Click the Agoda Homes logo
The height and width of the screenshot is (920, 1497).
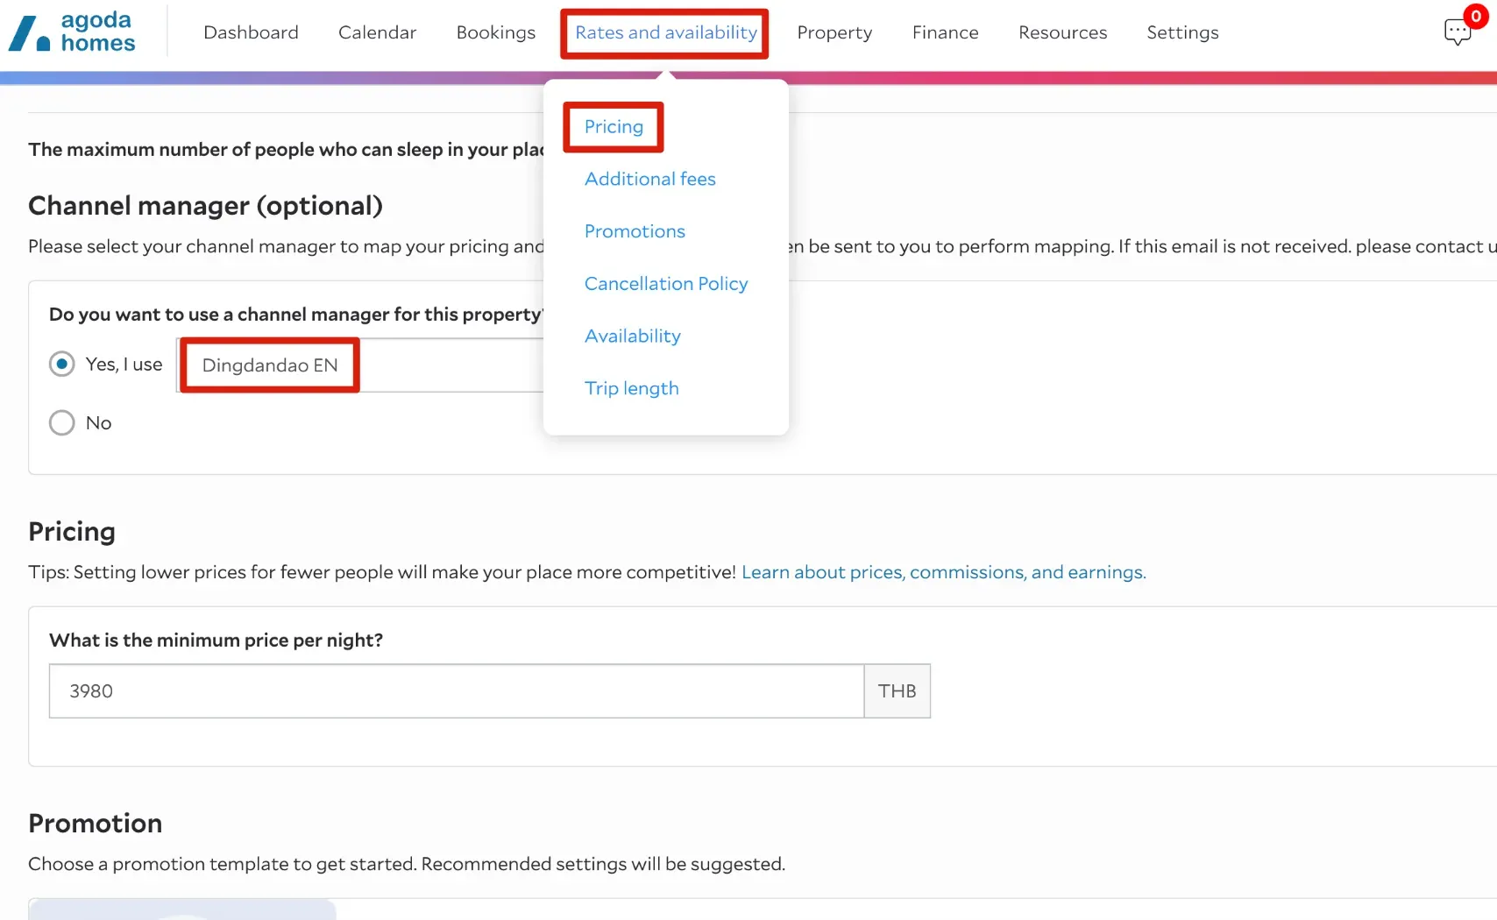point(73,32)
